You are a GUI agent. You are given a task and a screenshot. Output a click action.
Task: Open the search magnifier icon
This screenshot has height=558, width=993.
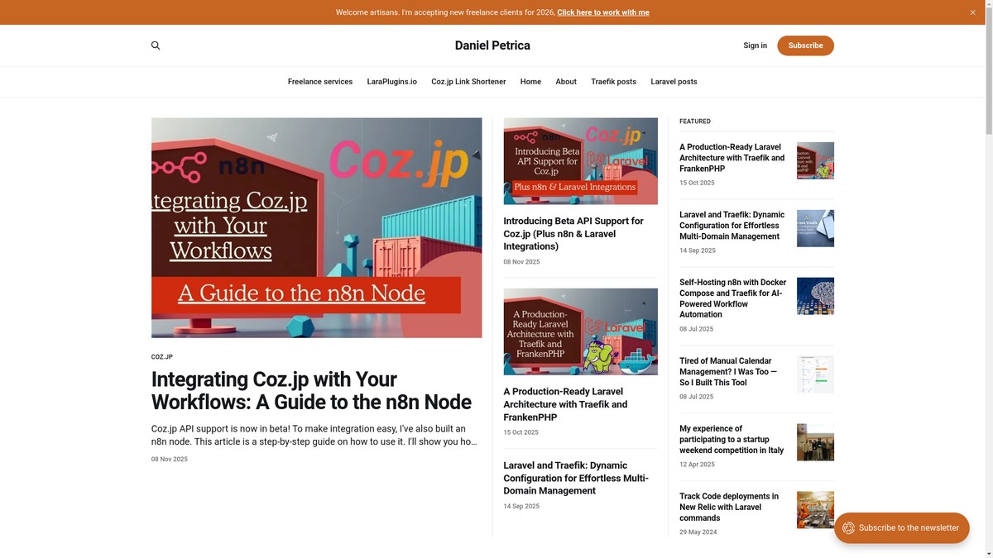(156, 45)
